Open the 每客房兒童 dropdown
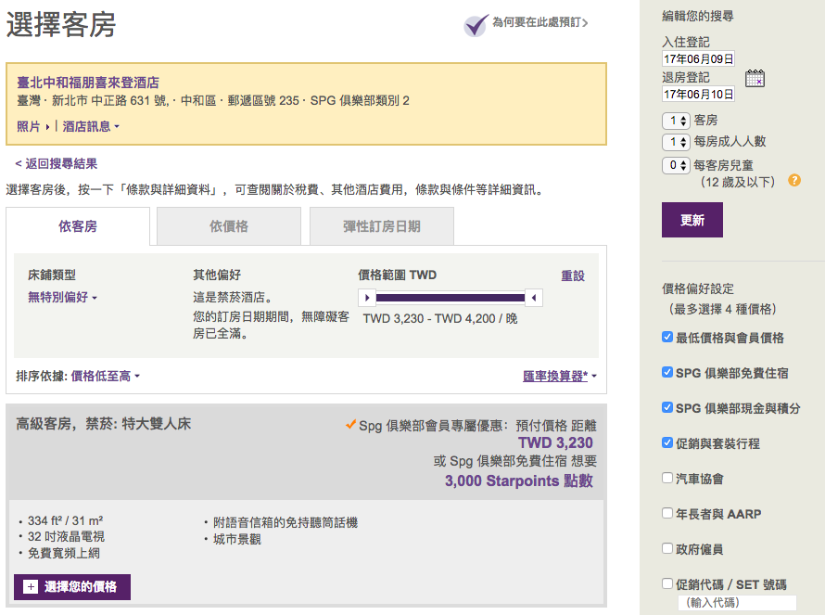Screen dimensions: 825x615 tap(676, 165)
